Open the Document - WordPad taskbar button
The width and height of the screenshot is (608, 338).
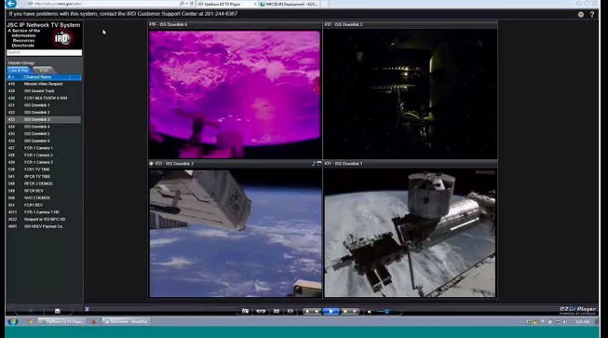[x=126, y=322]
